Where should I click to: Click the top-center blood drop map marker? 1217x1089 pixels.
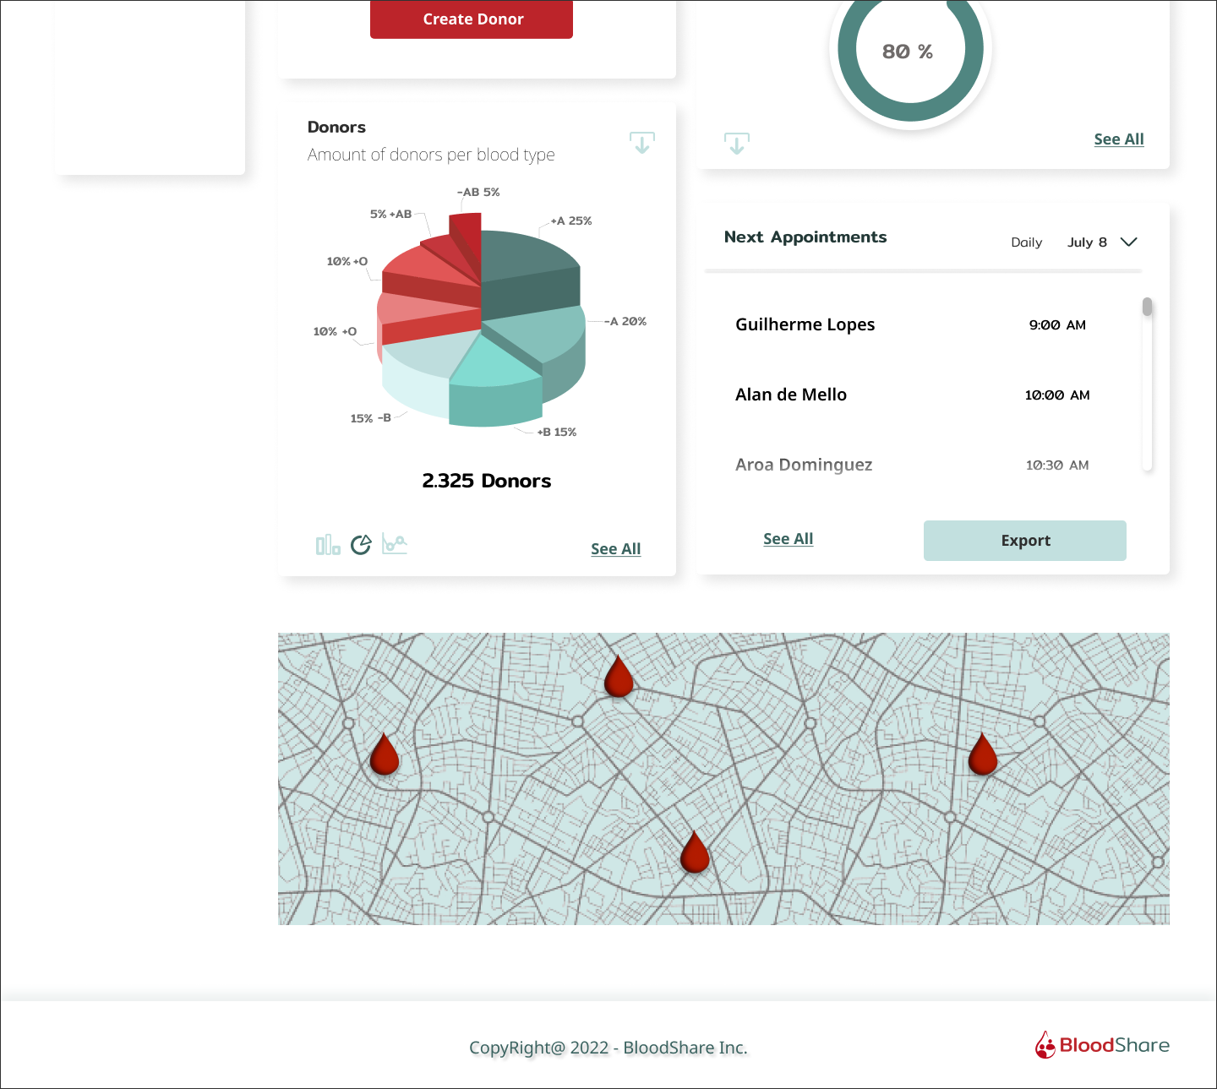coord(619,676)
